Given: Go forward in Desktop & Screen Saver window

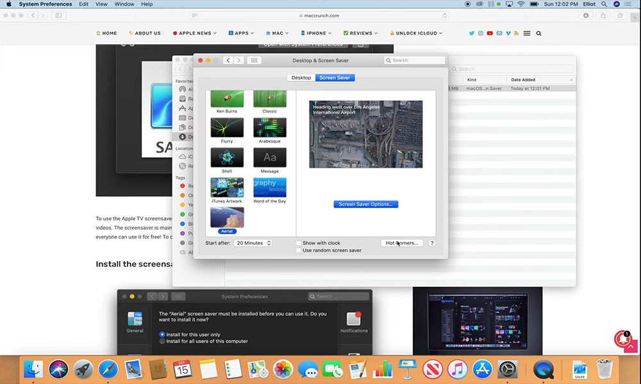Looking at the screenshot, I should (238, 60).
